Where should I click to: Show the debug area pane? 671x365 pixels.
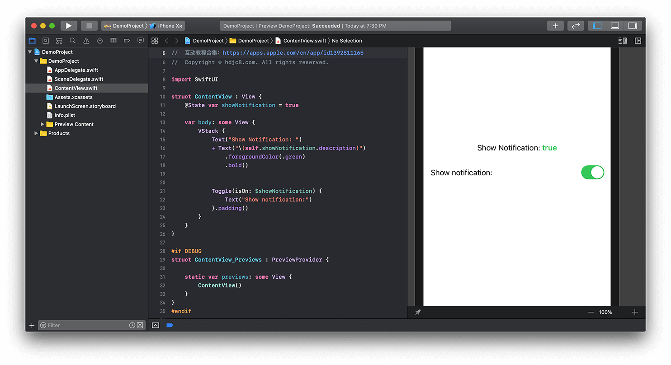(x=615, y=26)
